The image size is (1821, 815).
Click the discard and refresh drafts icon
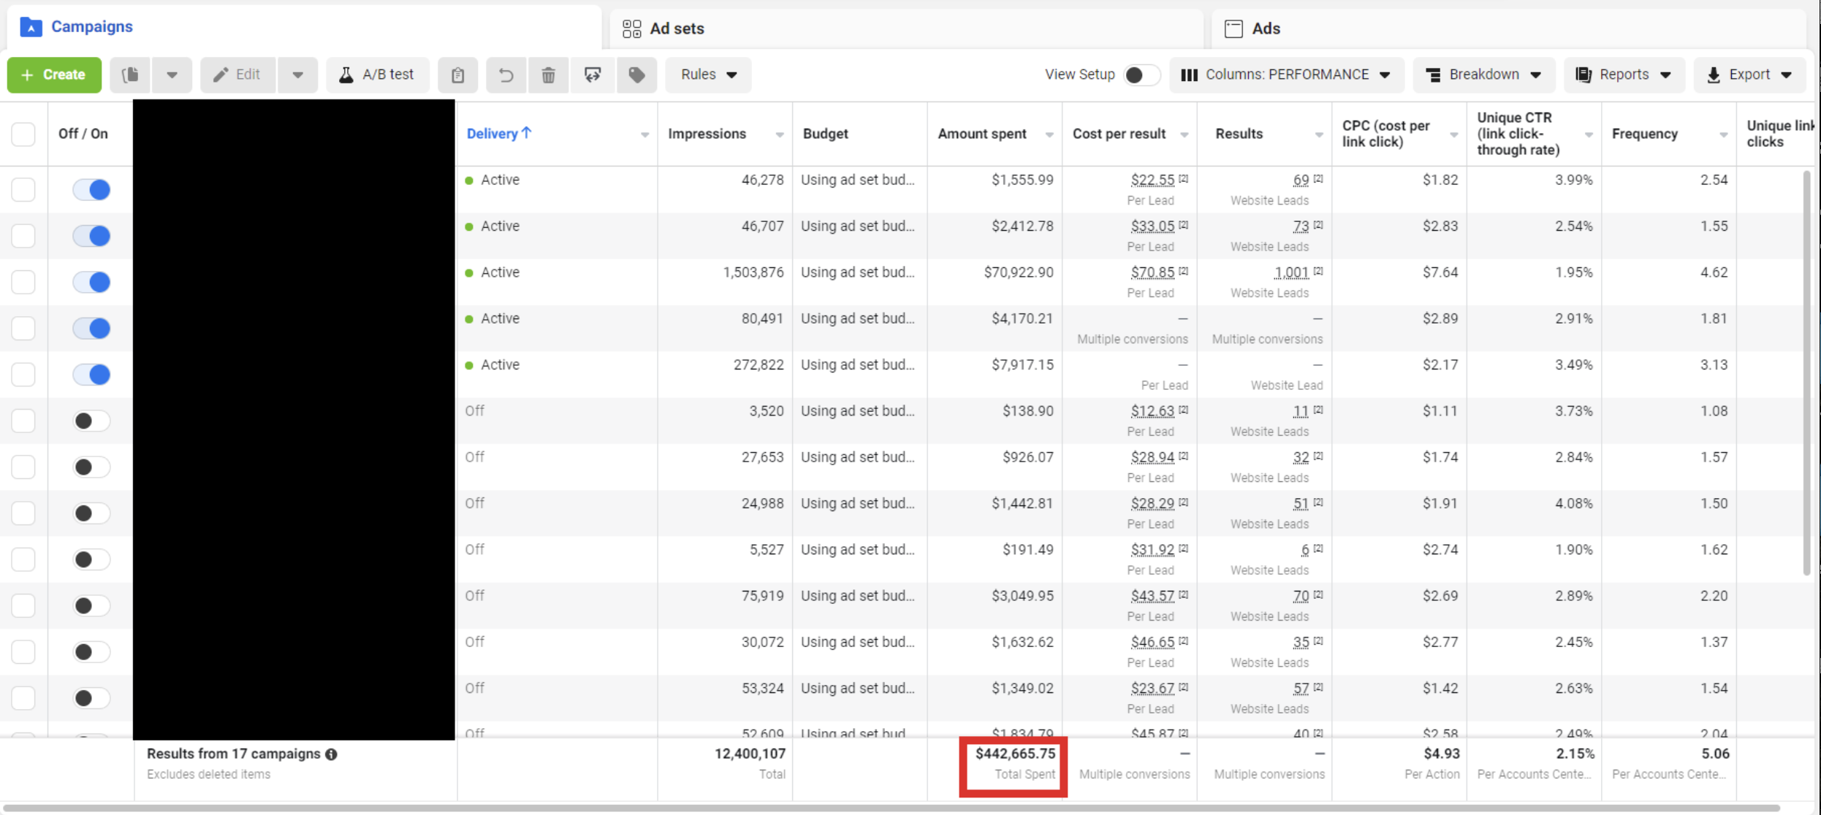click(x=593, y=74)
